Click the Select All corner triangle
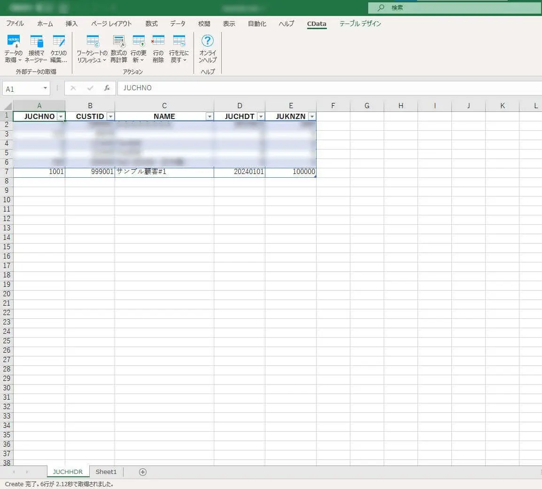The image size is (542, 489). [x=8, y=105]
